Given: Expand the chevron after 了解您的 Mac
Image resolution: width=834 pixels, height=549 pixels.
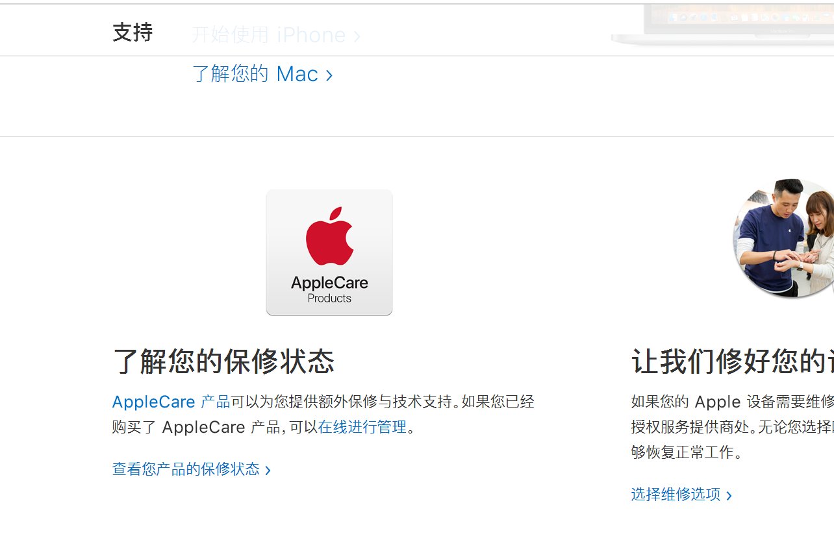Looking at the screenshot, I should pyautogui.click(x=329, y=75).
